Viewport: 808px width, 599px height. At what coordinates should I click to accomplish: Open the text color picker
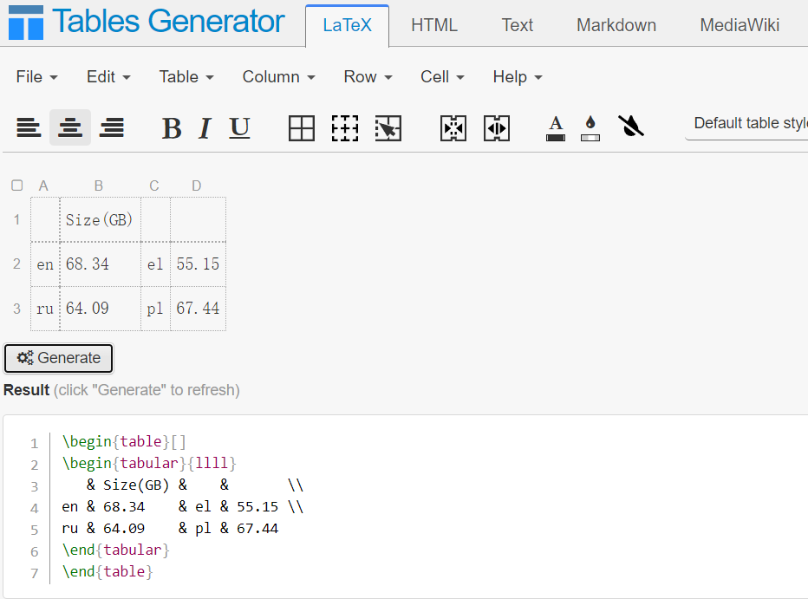coord(556,128)
